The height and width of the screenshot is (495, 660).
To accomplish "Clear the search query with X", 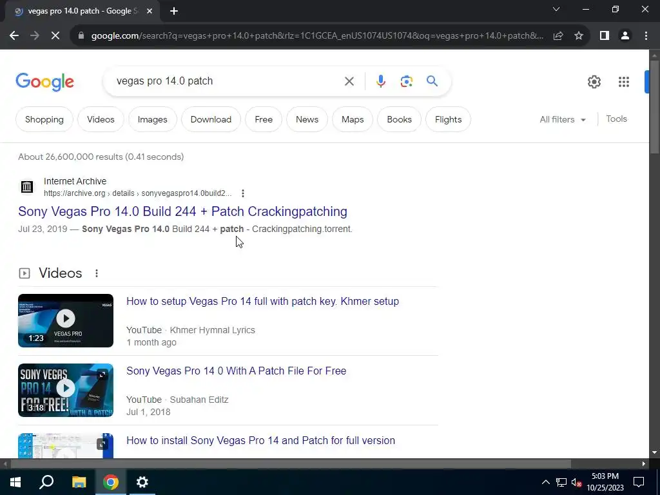I will click(x=349, y=81).
